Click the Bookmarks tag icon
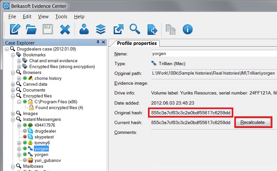The image size is (277, 171). pyautogui.click(x=19, y=55)
